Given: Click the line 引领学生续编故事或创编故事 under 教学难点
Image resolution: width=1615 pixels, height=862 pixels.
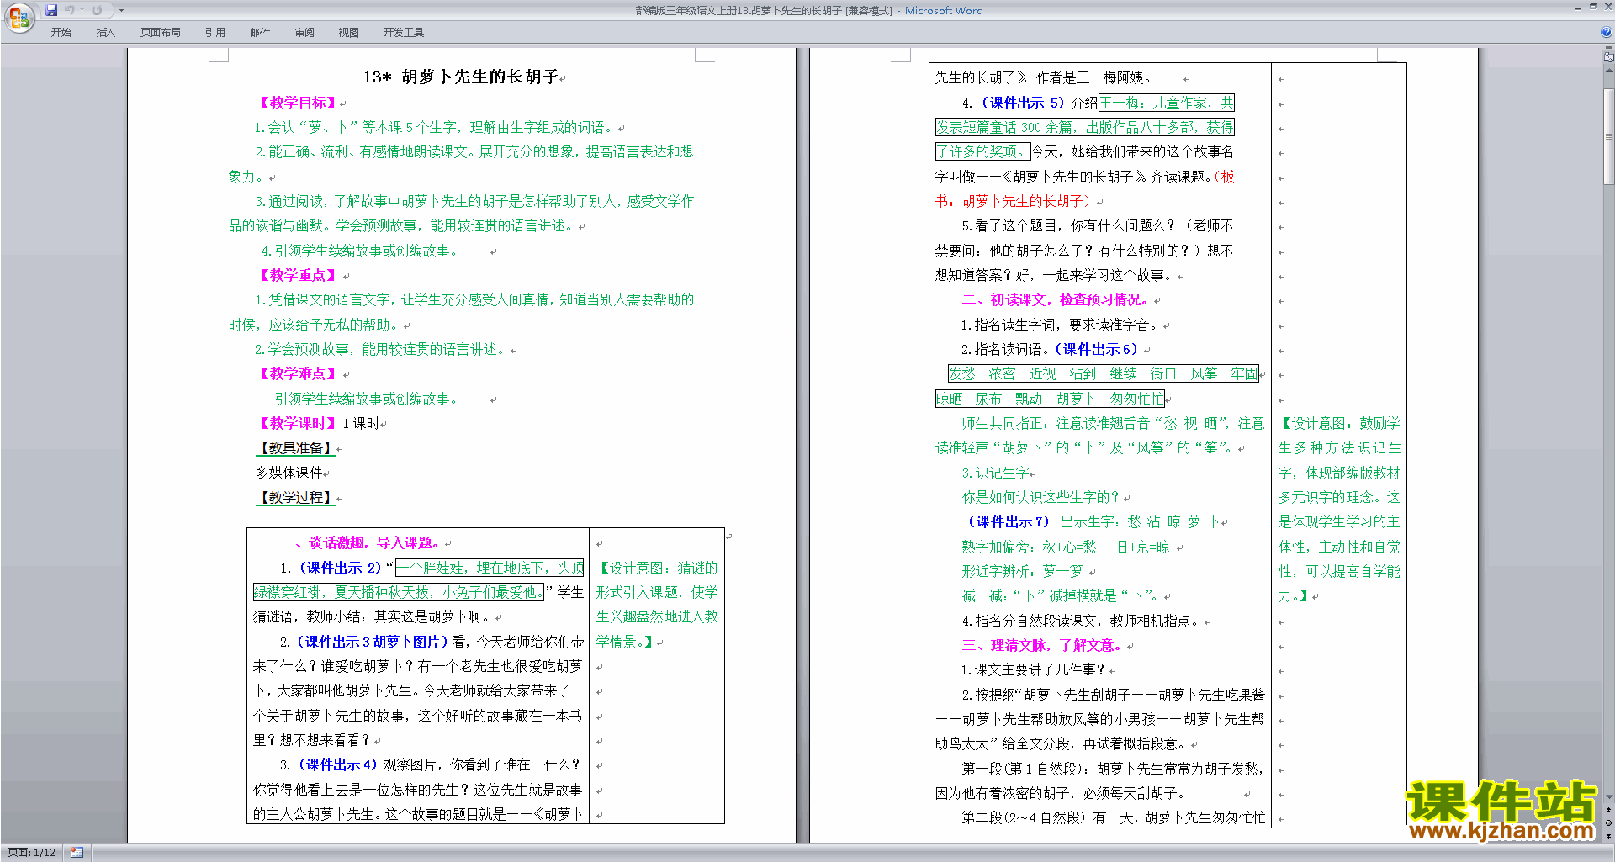Looking at the screenshot, I should click(x=366, y=399).
